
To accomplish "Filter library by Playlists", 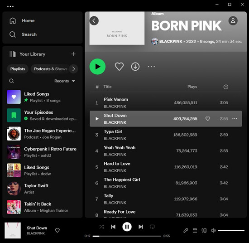I will click(x=18, y=69).
